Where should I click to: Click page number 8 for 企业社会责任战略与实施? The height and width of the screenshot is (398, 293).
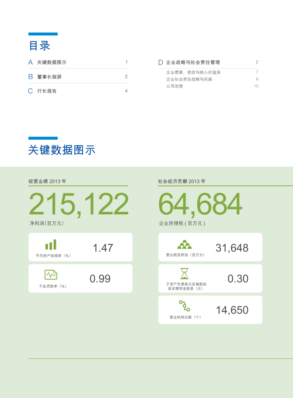coord(257,79)
